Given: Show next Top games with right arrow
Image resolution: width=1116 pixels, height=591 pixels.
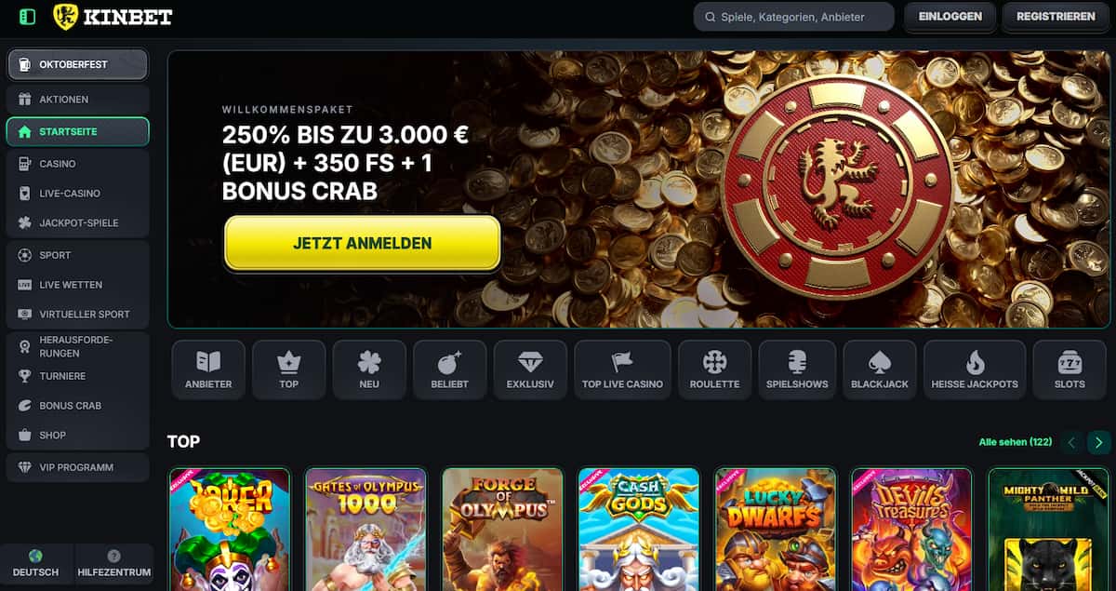Looking at the screenshot, I should click(1099, 442).
